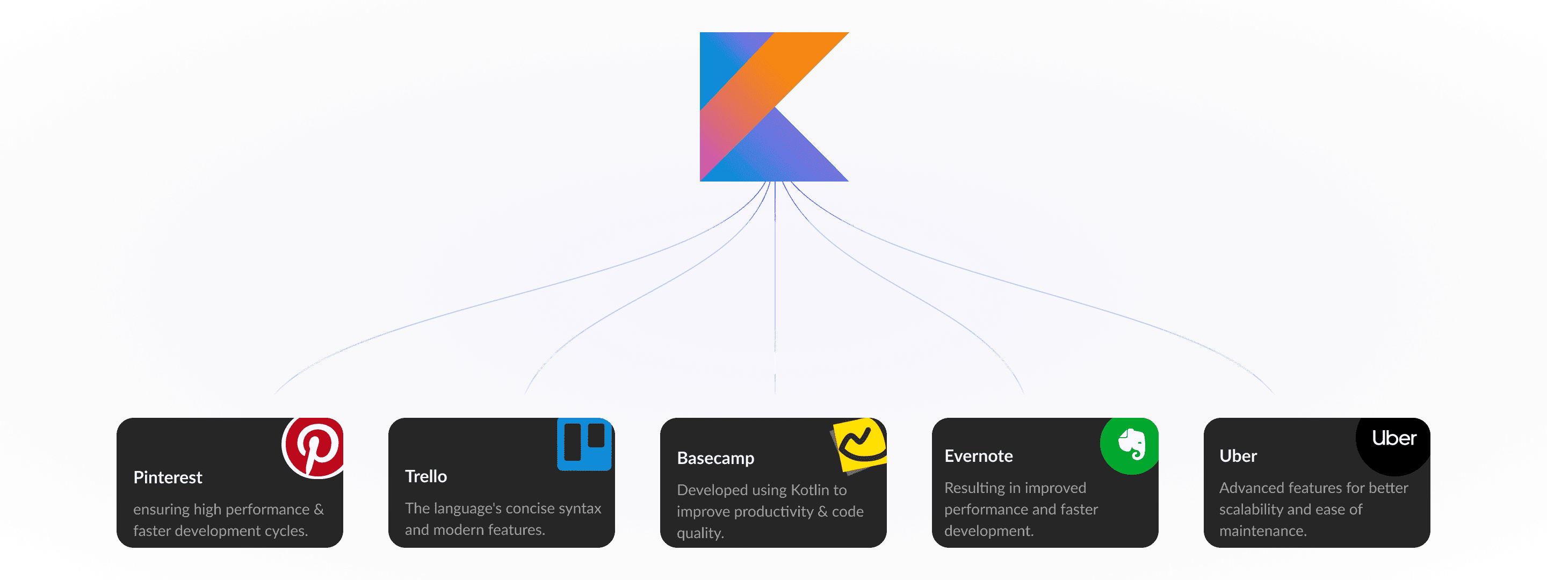Select the Uber card title
1547x580 pixels.
click(x=1238, y=456)
